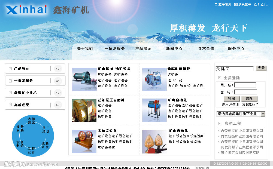Click the English language icon
This screenshot has height=169, width=273.
coord(256,4)
